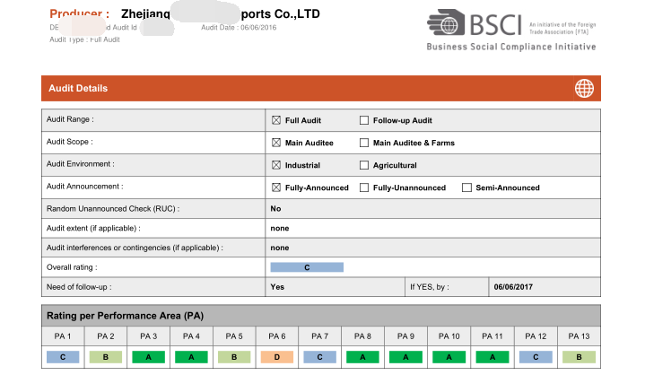
Task: Click the 'PA 13' column header
Action: [579, 336]
